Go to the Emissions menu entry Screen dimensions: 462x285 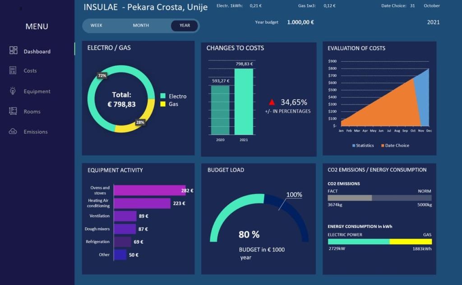coord(36,132)
